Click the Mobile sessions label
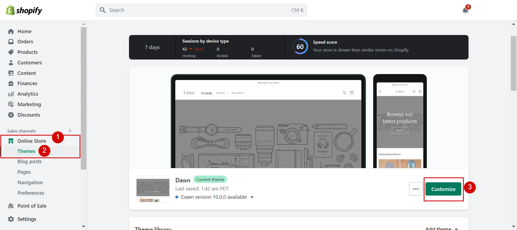The image size is (517, 230). pos(222,56)
